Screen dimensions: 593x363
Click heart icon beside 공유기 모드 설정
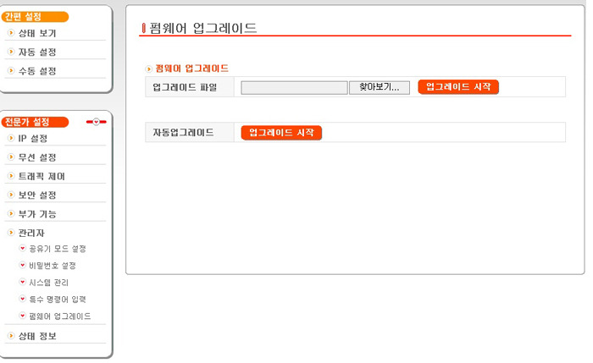pos(22,248)
